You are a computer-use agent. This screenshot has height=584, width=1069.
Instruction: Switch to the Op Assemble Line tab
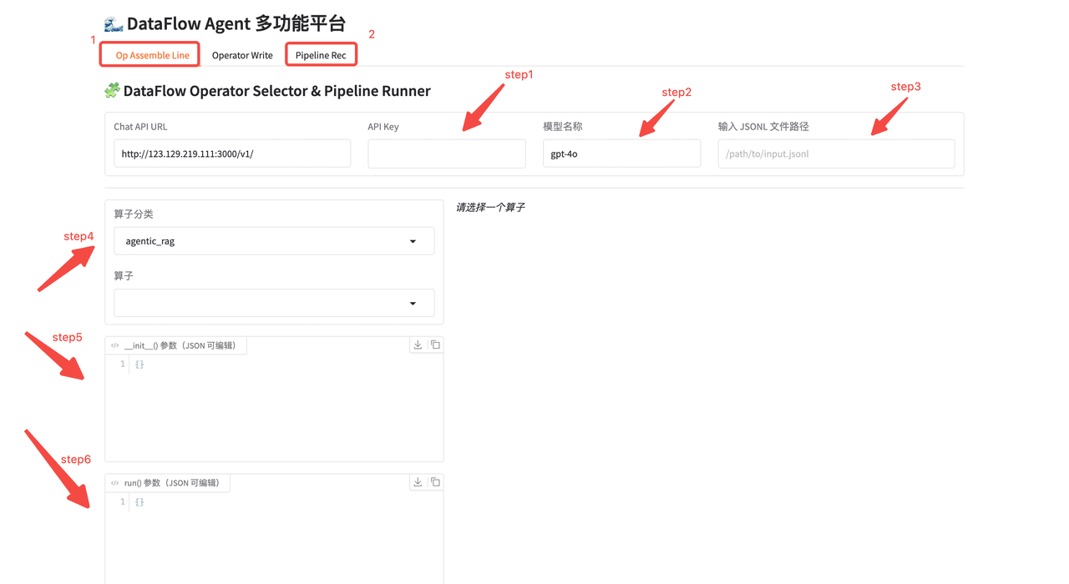(x=152, y=55)
